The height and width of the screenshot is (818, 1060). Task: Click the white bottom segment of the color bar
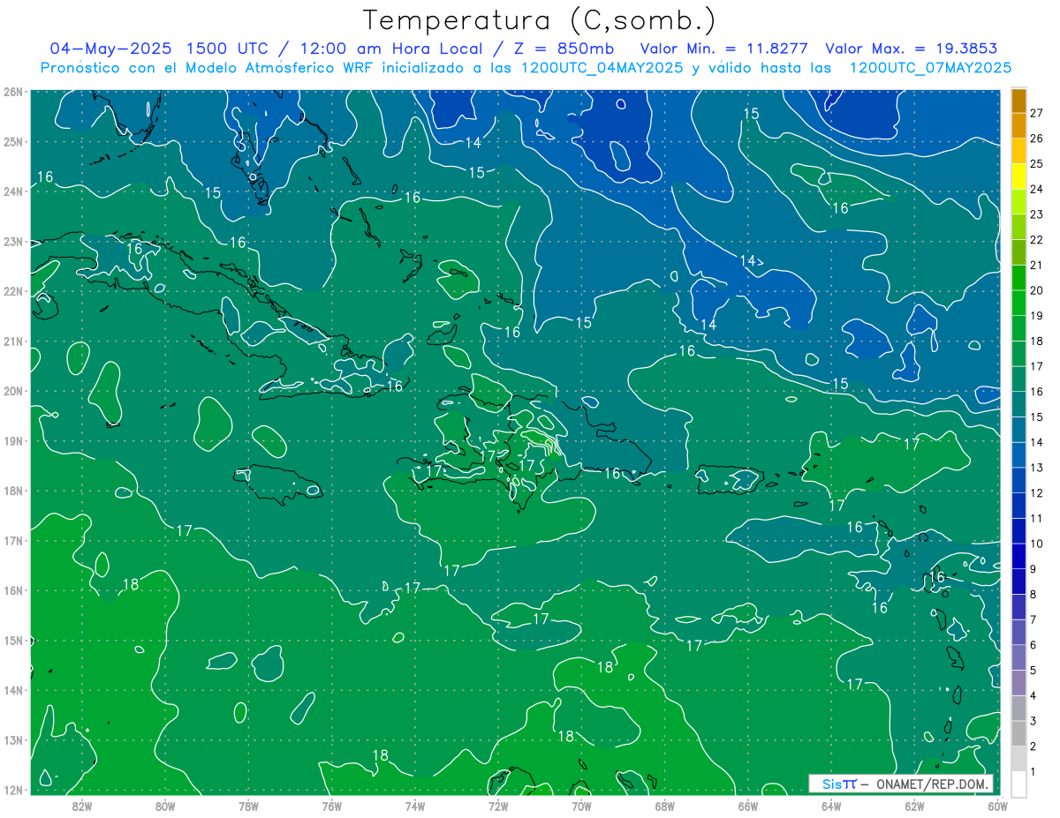point(1018,784)
